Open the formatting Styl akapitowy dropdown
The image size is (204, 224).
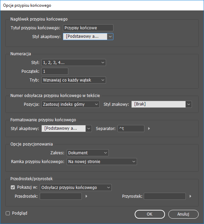[x=67, y=129]
